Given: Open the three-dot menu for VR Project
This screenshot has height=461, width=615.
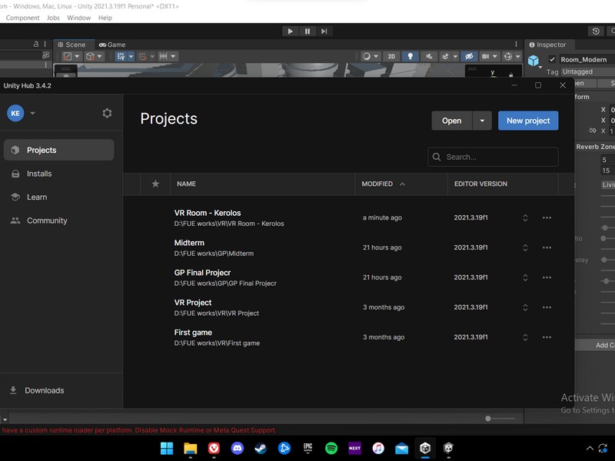Looking at the screenshot, I should [547, 307].
